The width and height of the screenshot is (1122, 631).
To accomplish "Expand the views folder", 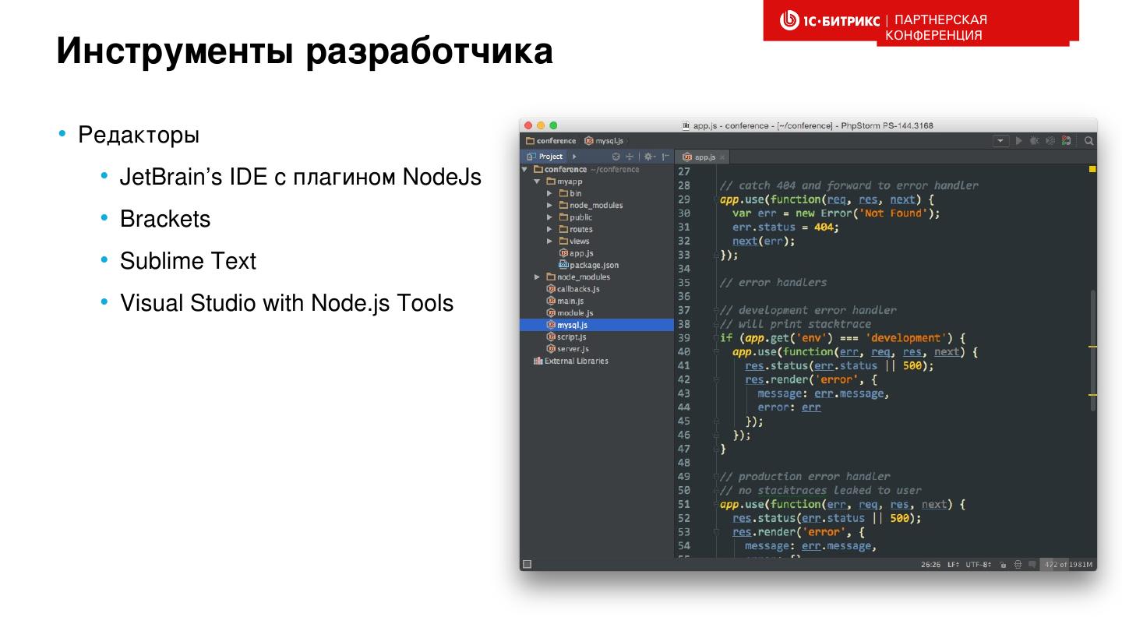I will click(x=549, y=241).
